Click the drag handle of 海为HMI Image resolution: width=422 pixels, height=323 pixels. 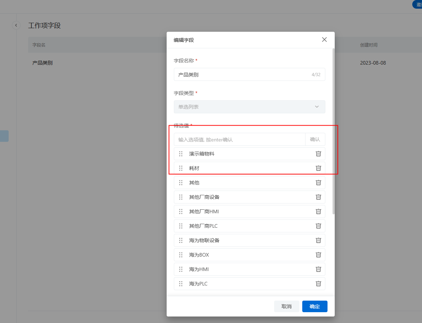pos(181,269)
